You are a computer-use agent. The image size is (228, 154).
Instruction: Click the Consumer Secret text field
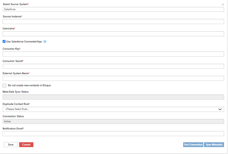point(113,66)
